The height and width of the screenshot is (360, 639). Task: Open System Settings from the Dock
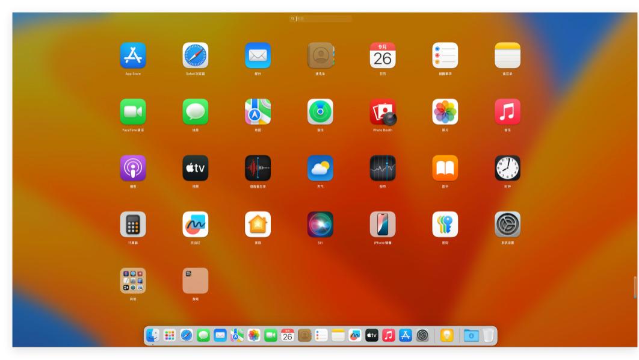[x=422, y=335]
